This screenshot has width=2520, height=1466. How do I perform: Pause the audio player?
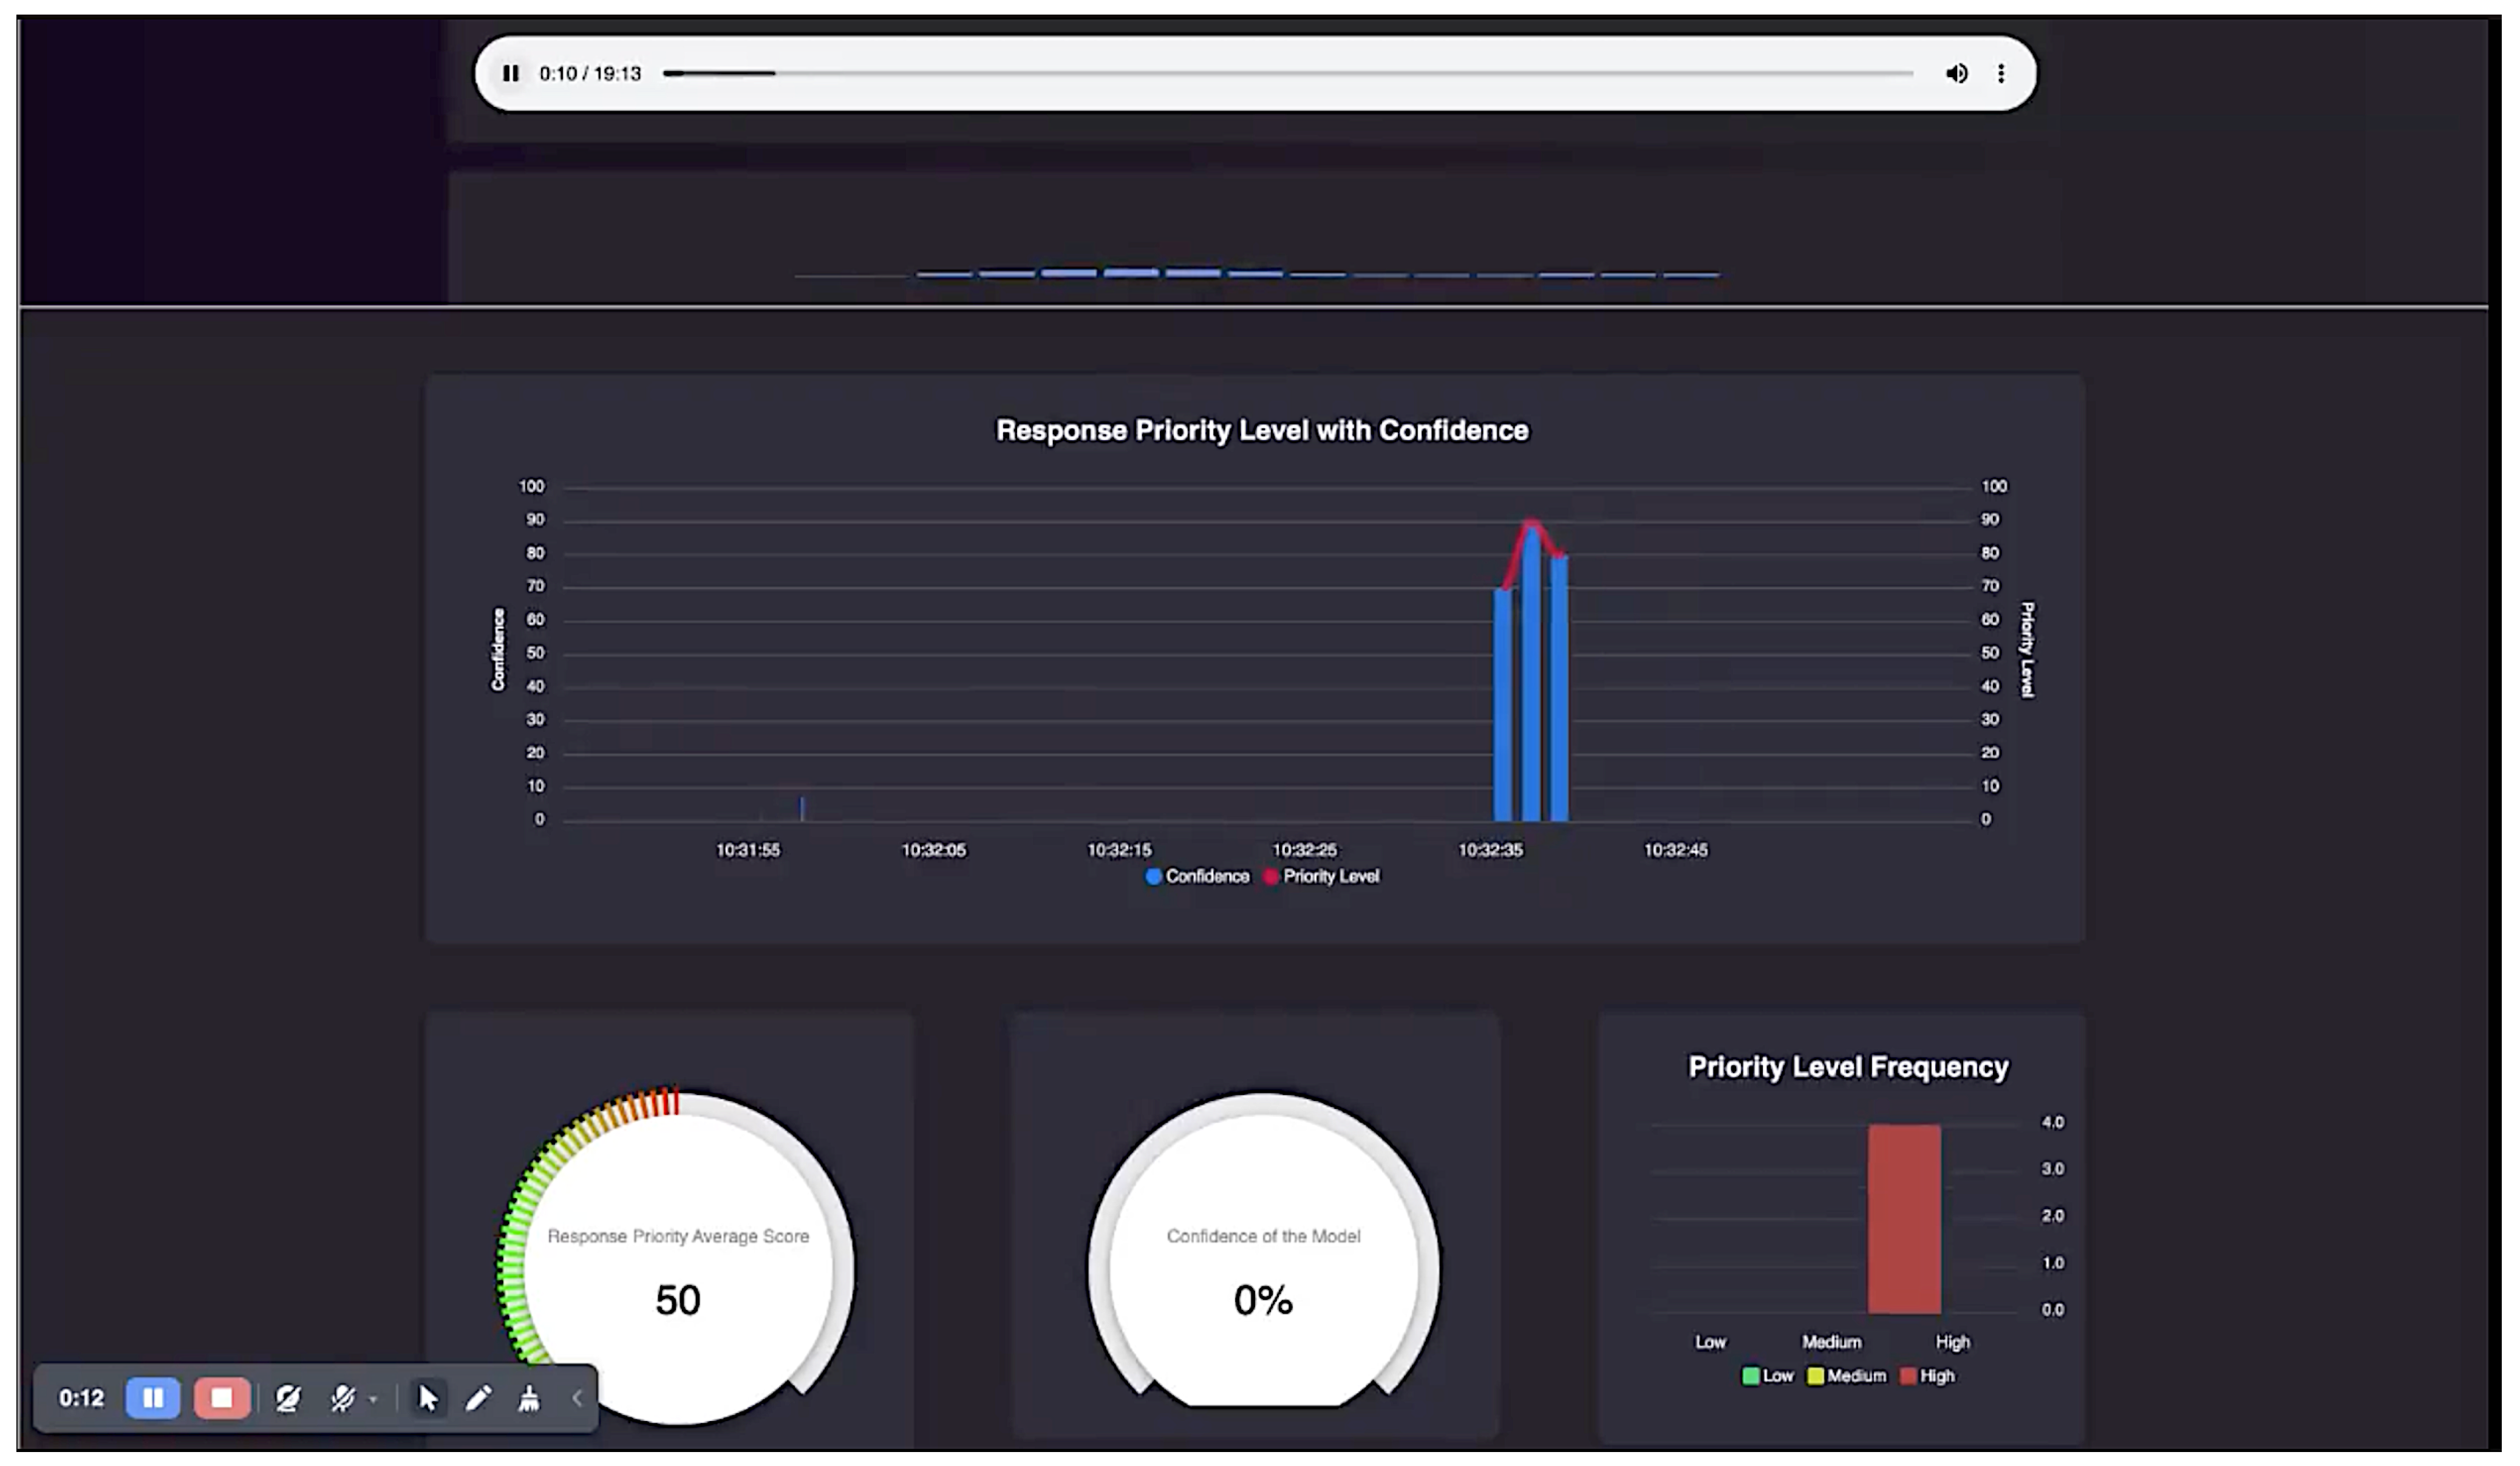[x=511, y=73]
